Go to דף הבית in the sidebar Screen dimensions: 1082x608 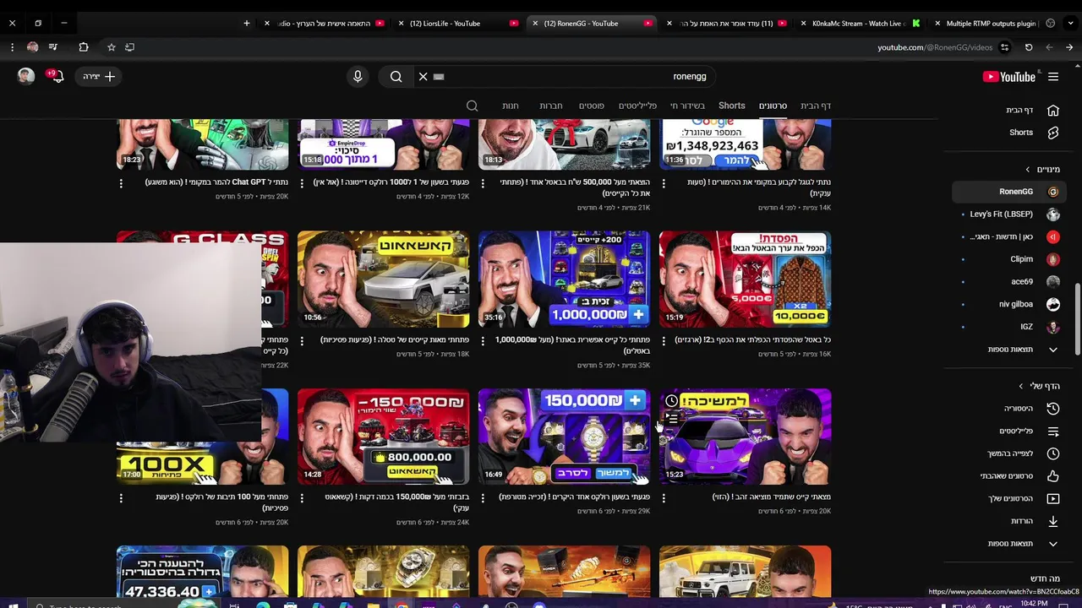(1032, 110)
